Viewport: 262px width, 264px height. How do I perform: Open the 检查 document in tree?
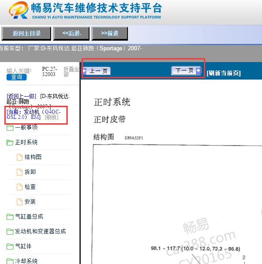tap(30, 187)
